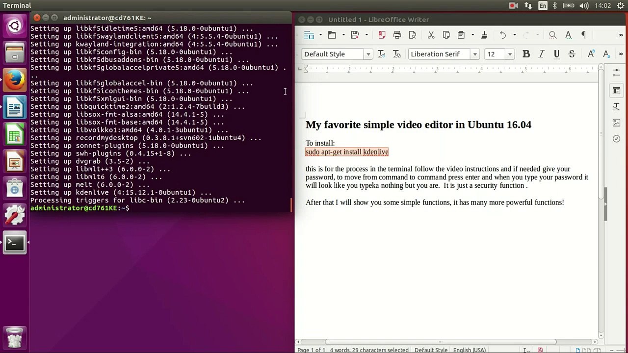The width and height of the screenshot is (628, 353).
Task: Toggle formatting marks display
Action: pos(583,35)
